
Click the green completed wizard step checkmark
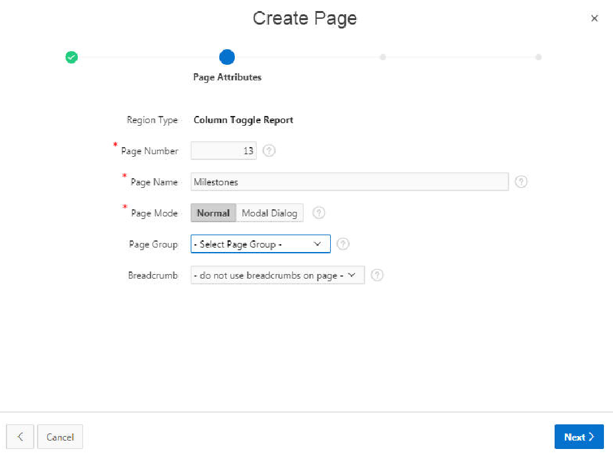point(71,57)
